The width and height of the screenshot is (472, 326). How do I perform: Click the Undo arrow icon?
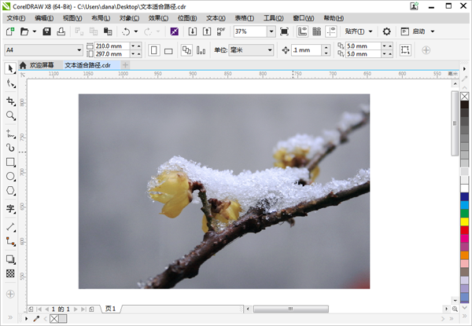click(x=126, y=31)
